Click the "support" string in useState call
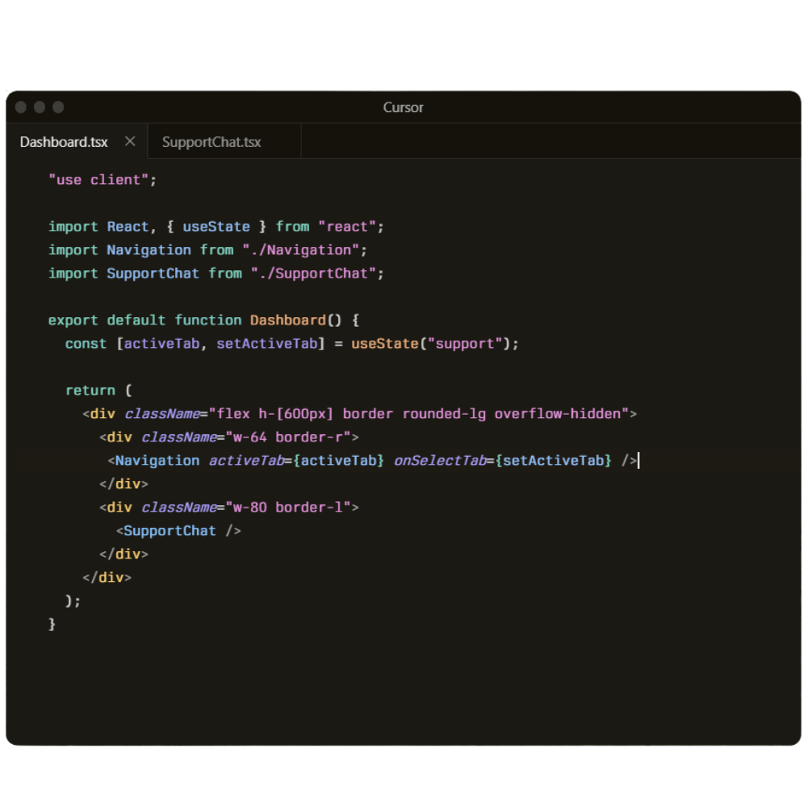This screenshot has height=807, width=807. click(x=465, y=344)
